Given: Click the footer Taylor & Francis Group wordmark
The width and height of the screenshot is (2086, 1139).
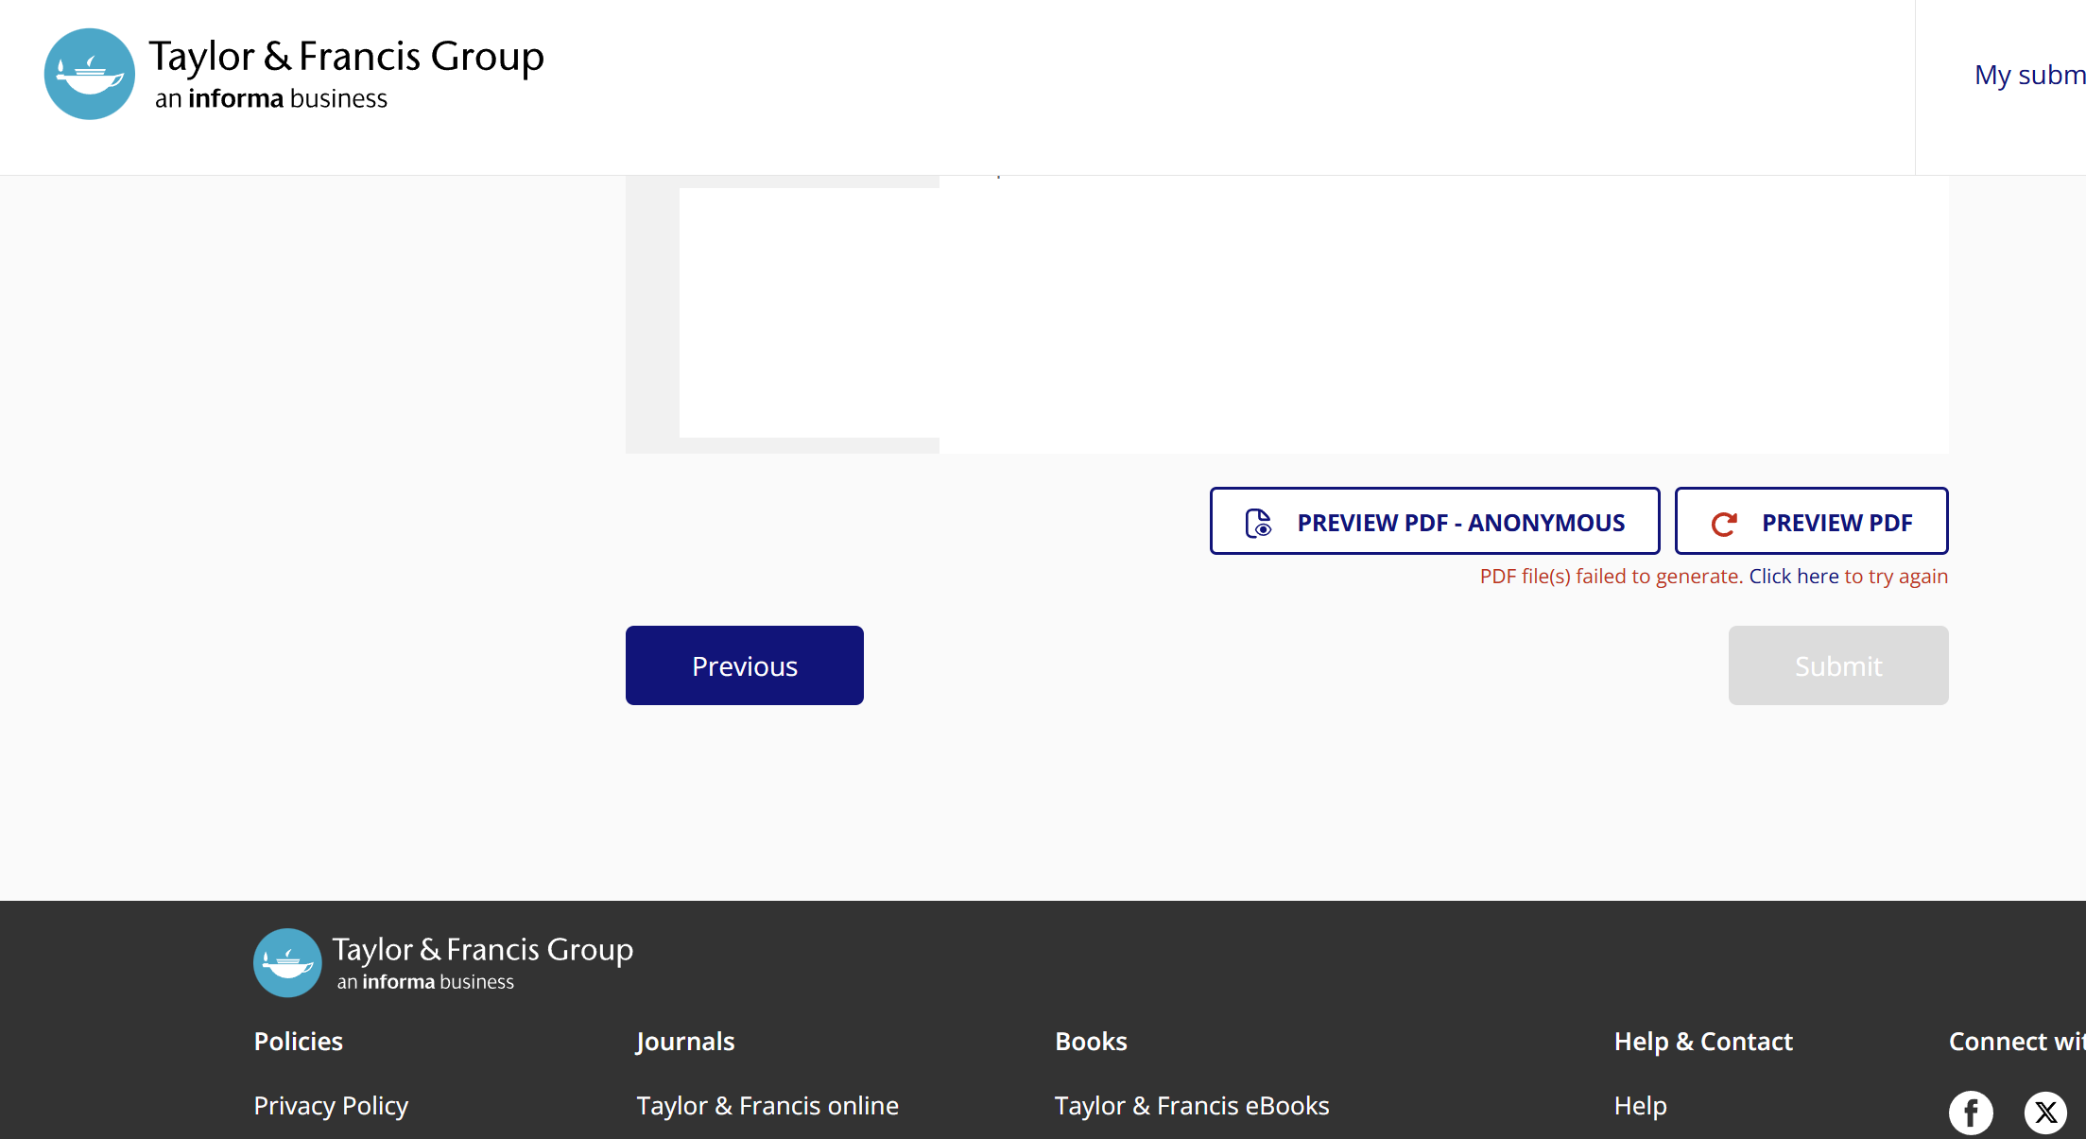Looking at the screenshot, I should pos(482,949).
